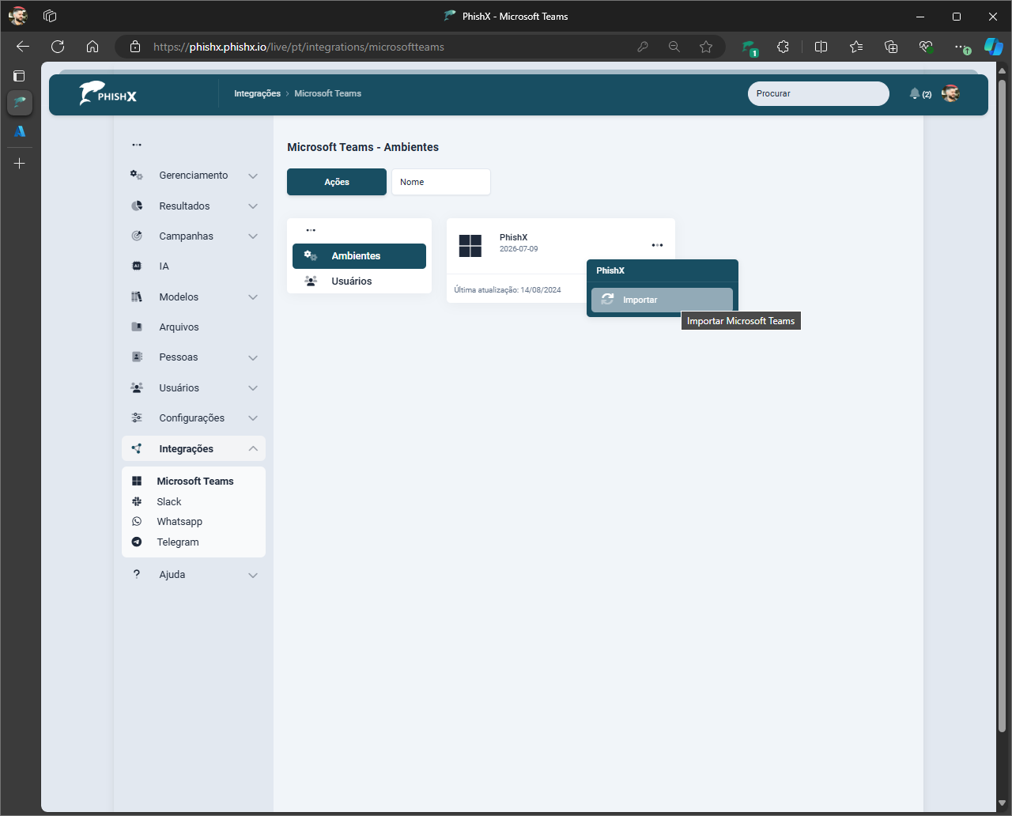The height and width of the screenshot is (816, 1012).
Task: Click the Usuários group icon in sidebar
Action: (137, 387)
